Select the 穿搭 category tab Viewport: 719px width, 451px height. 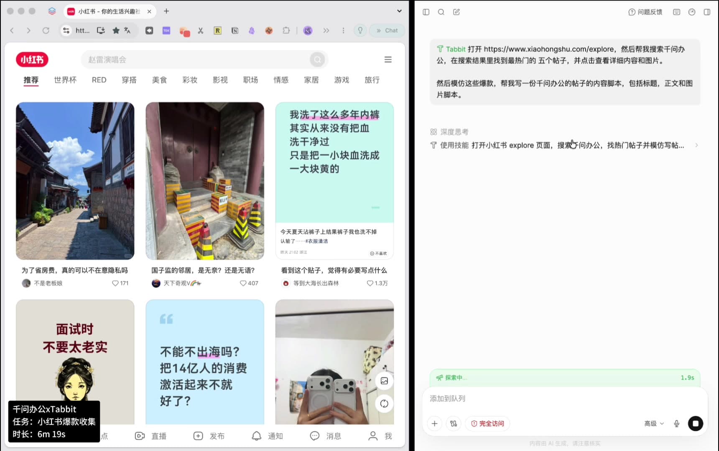[129, 80]
